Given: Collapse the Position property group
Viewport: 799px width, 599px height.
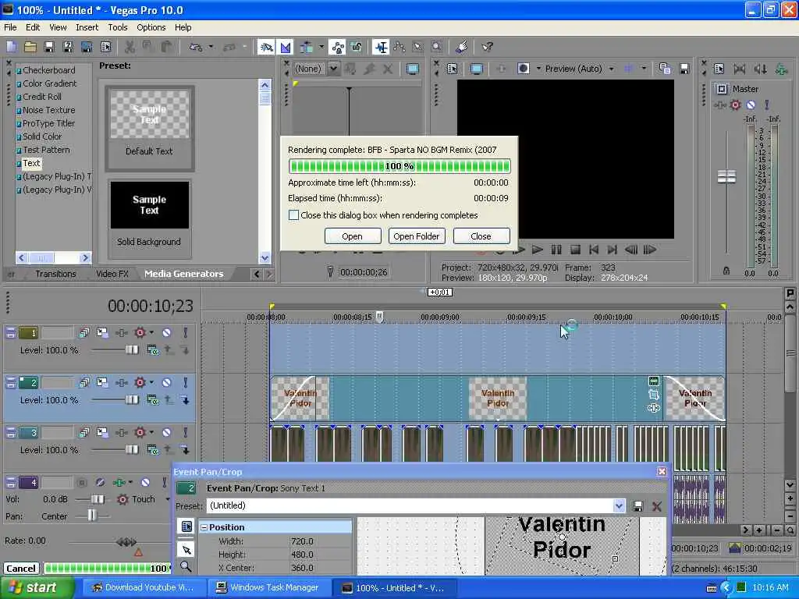Looking at the screenshot, I should pyautogui.click(x=204, y=528).
